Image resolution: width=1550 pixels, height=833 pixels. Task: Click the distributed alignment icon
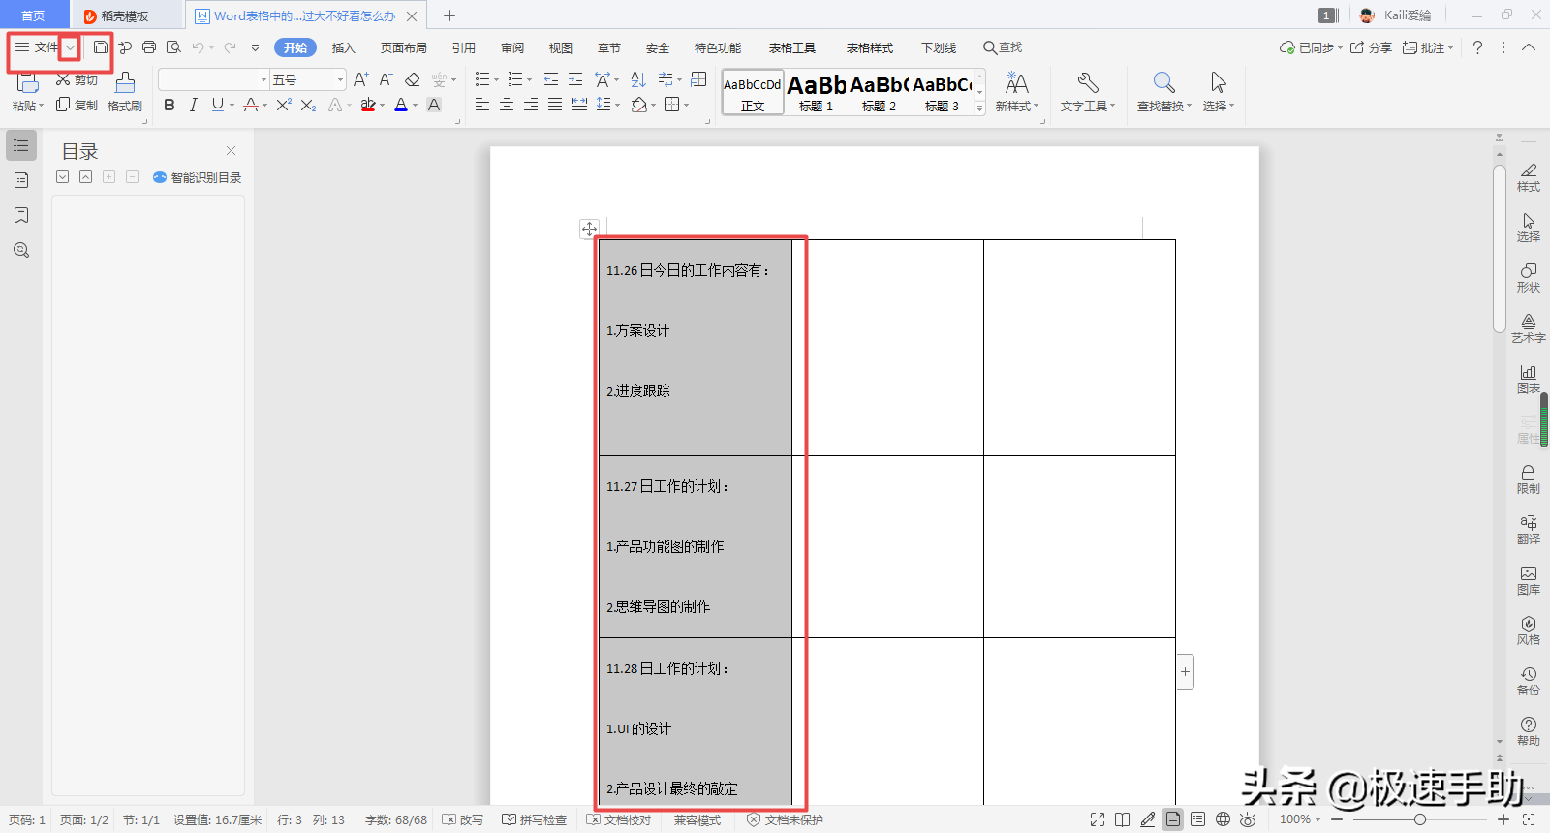pos(579,105)
